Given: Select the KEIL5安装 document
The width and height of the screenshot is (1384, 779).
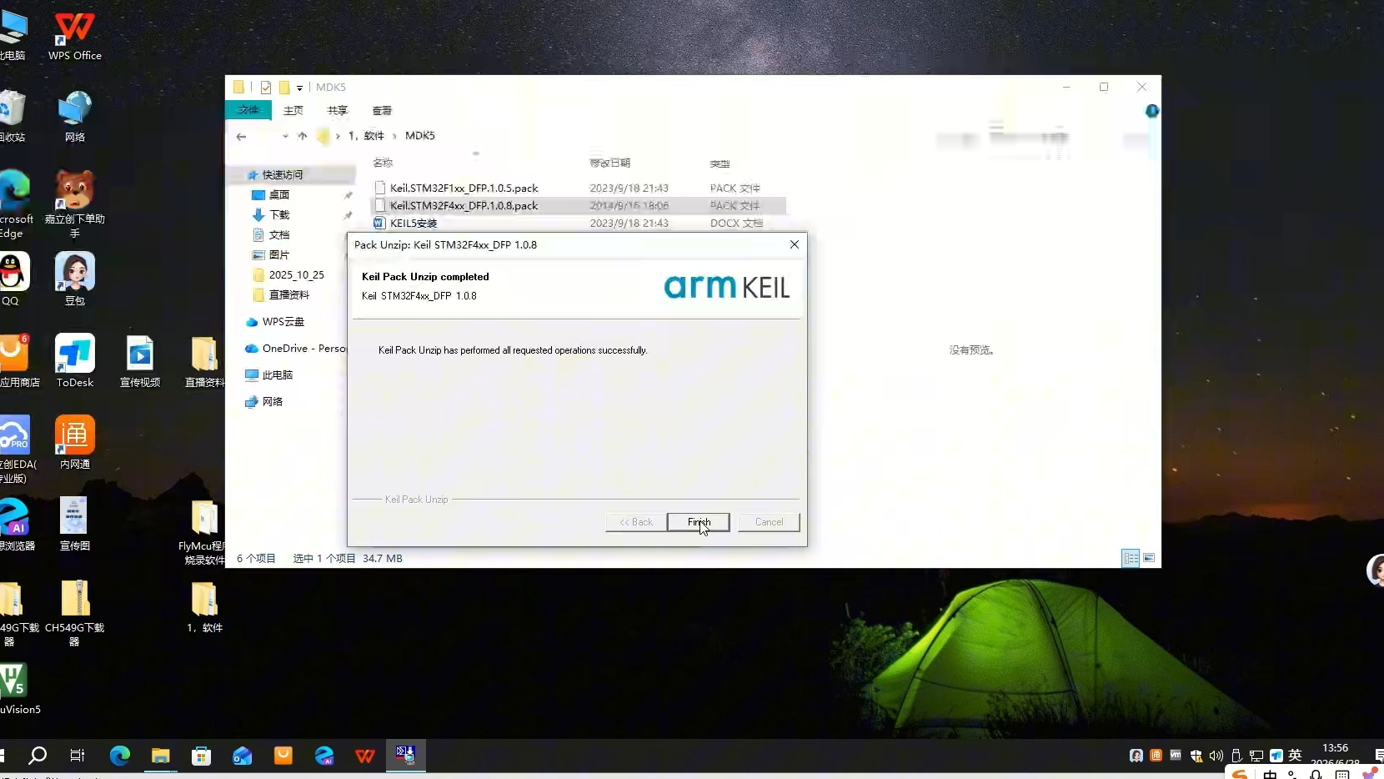Looking at the screenshot, I should tap(414, 223).
